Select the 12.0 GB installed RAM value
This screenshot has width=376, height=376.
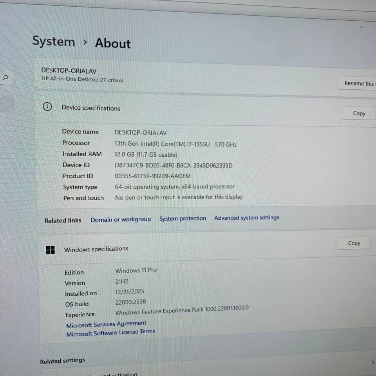[146, 154]
